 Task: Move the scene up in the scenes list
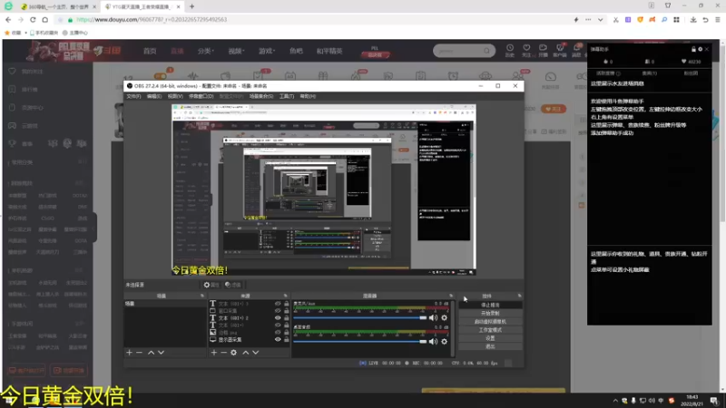coord(151,353)
